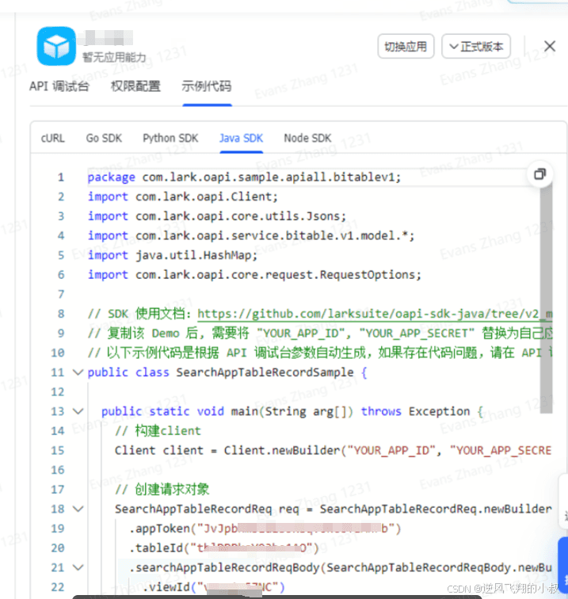Collapse the fold arrow on line 18
Viewport: 568px width, 599px height.
78,509
